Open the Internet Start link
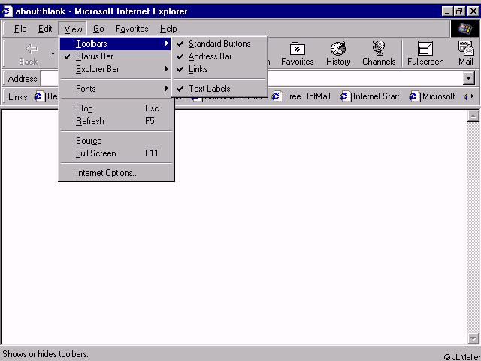 (x=370, y=96)
